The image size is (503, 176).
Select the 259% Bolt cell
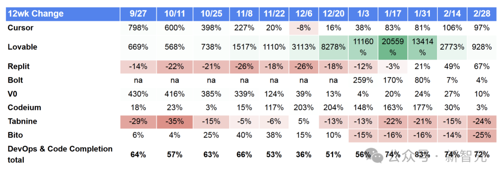363,80
